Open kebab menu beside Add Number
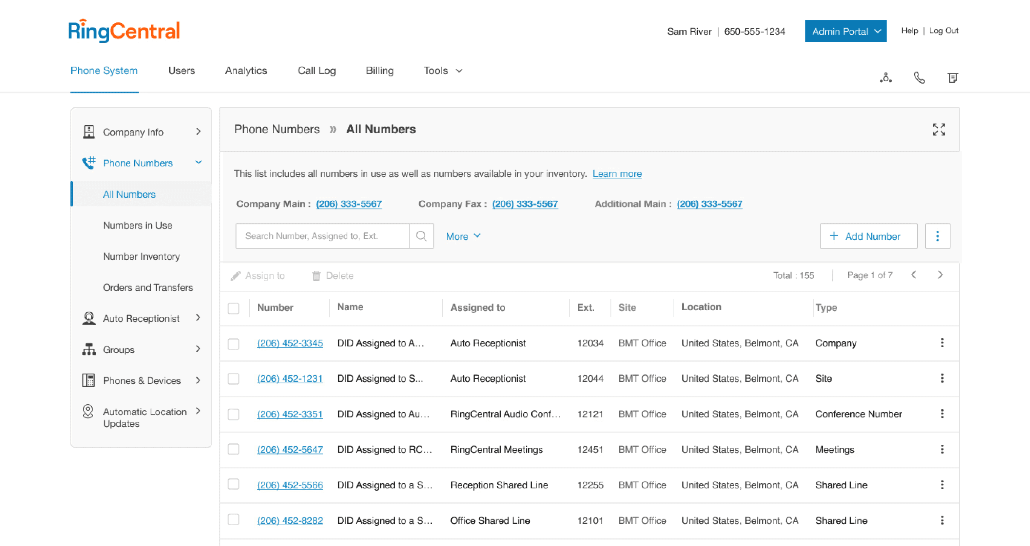The width and height of the screenshot is (1030, 546). point(937,236)
